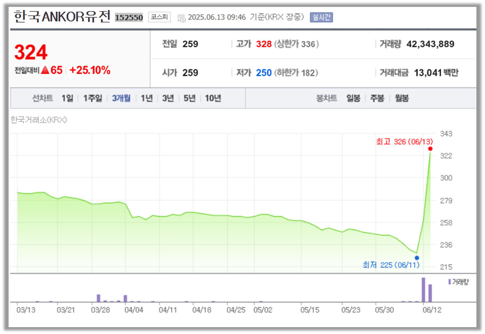Click the 상한가 336 label
The image size is (485, 334).
click(x=296, y=44)
